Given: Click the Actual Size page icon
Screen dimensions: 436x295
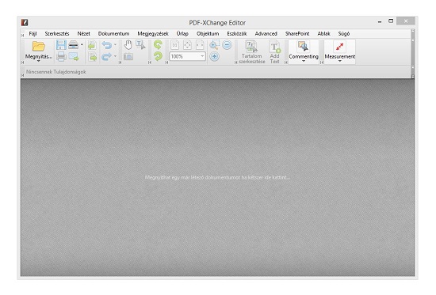Looking at the screenshot, I should tap(174, 45).
